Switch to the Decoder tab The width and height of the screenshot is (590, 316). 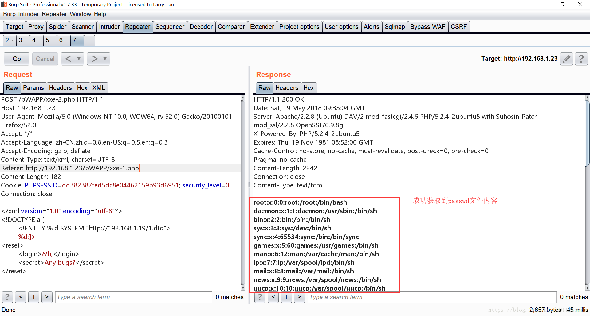[201, 27]
